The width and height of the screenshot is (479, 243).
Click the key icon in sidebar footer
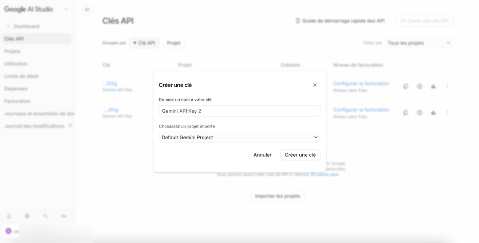(64, 216)
